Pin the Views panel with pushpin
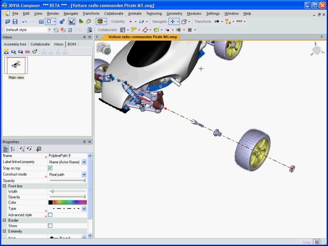The height and width of the screenshot is (246, 328). [84, 37]
